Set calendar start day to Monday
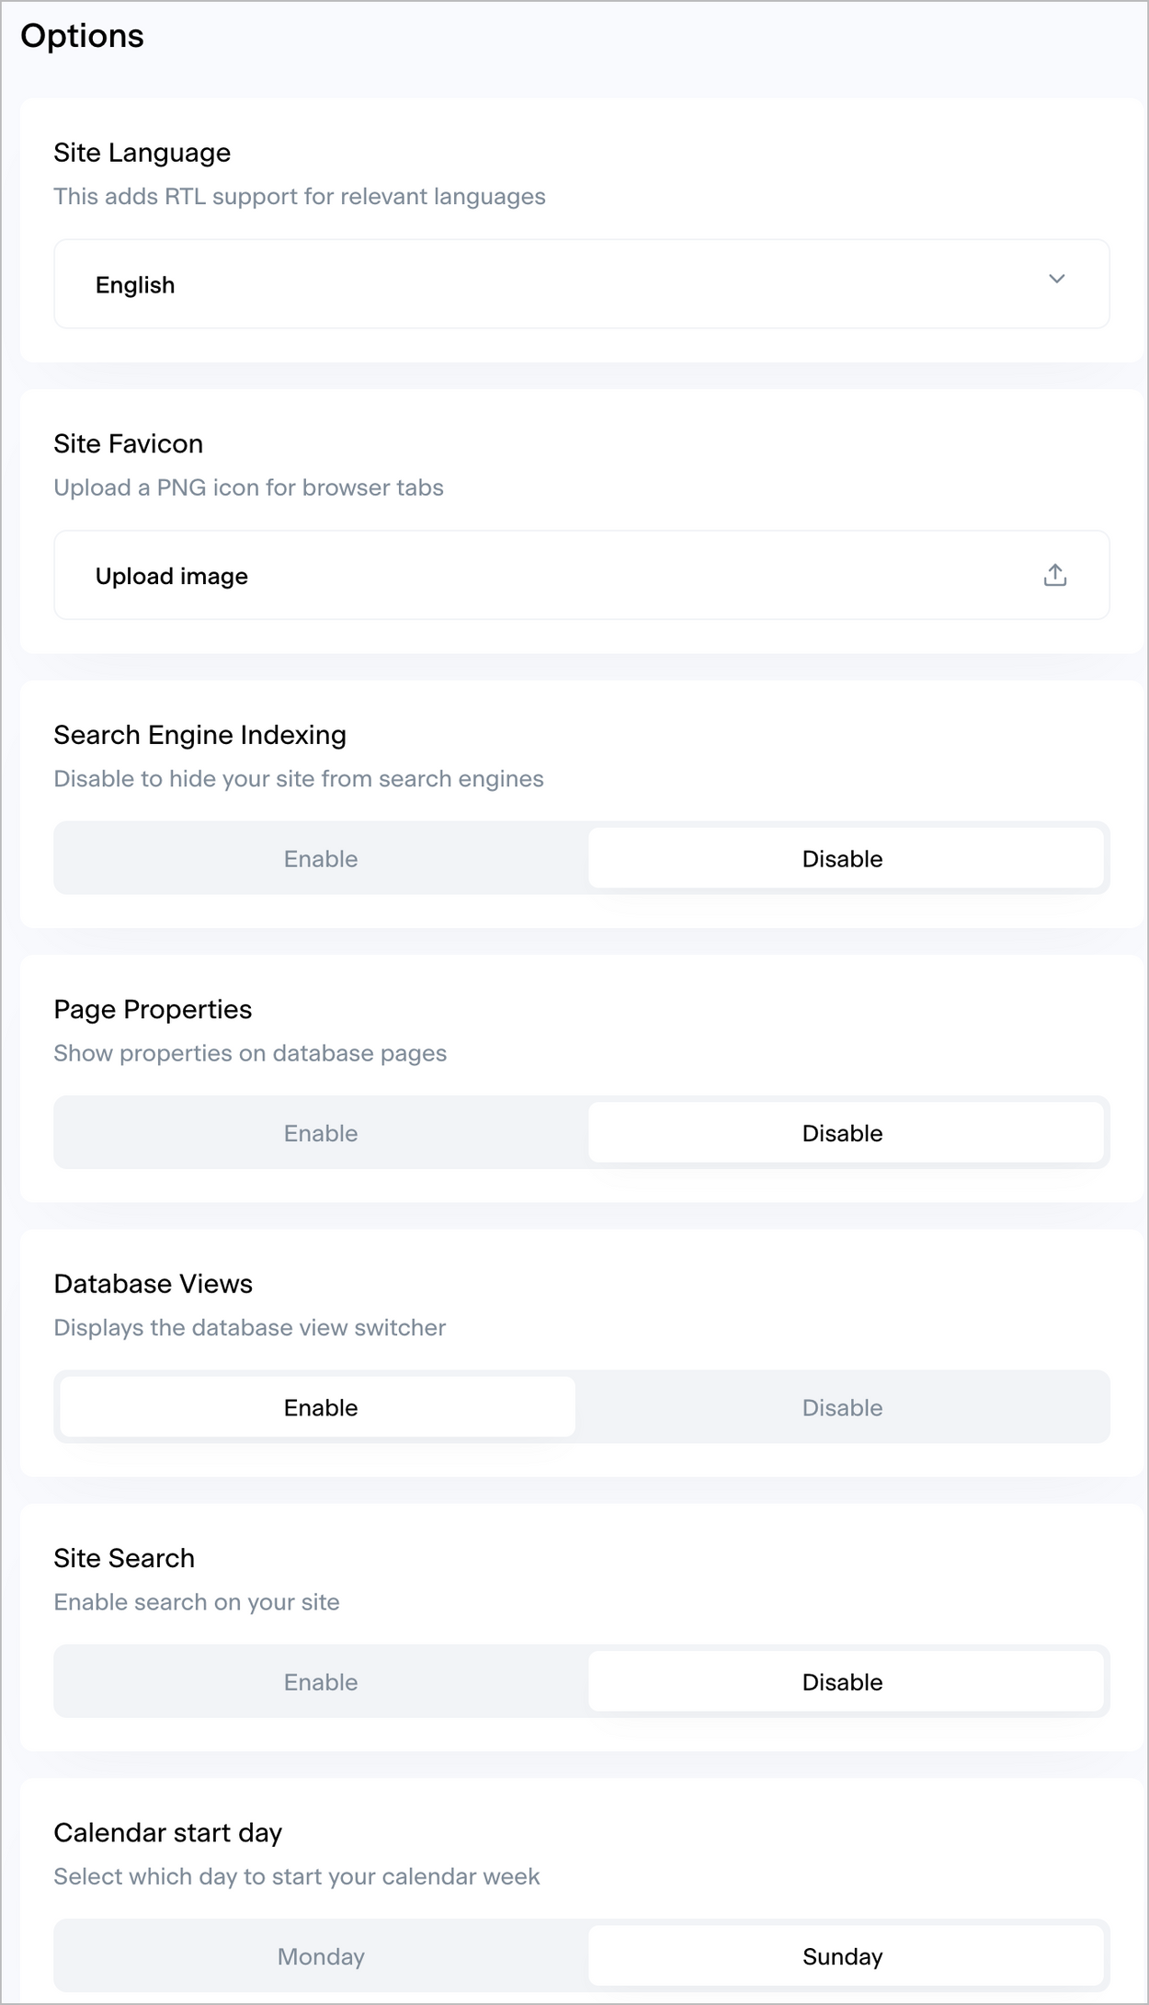The image size is (1149, 2005). 321,1955
